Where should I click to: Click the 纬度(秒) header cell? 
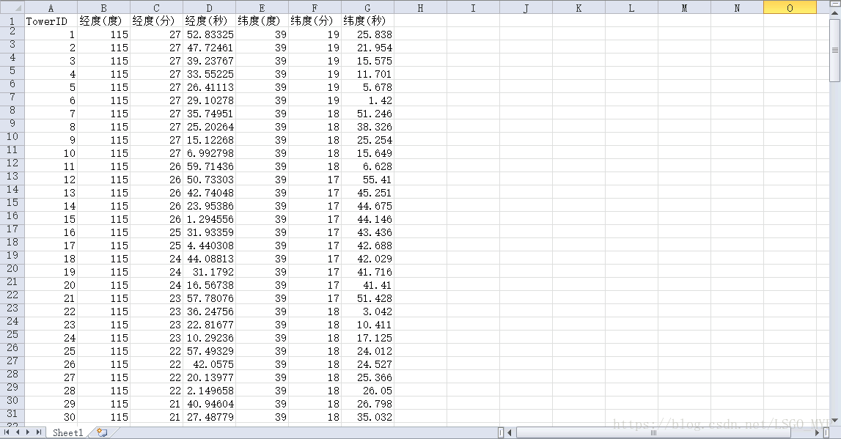pyautogui.click(x=367, y=21)
